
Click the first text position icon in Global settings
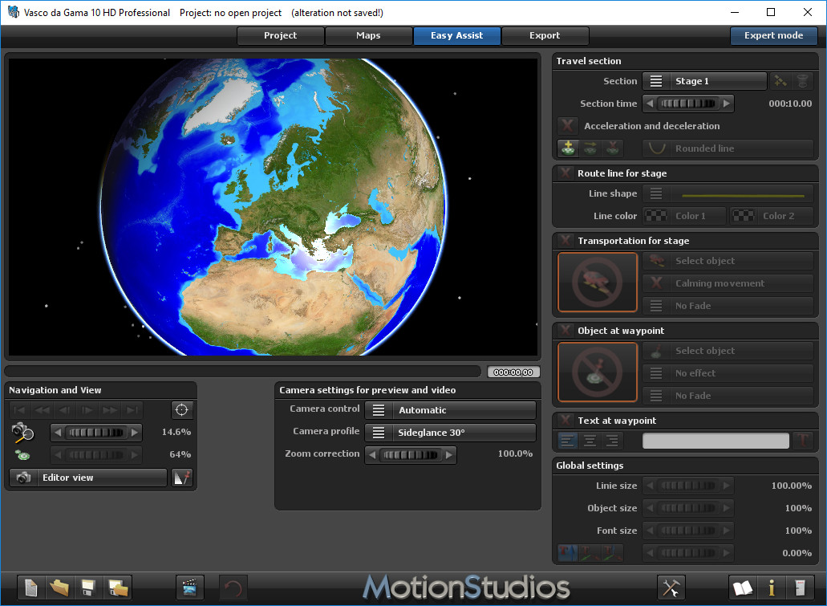click(x=568, y=553)
